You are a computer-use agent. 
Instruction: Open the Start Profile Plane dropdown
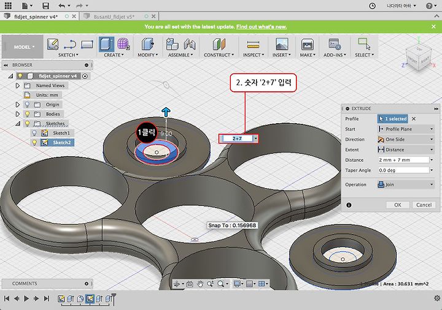406,129
